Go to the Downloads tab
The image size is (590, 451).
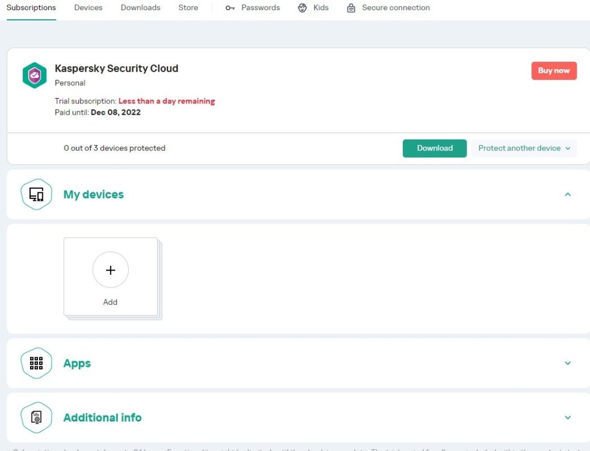(140, 7)
